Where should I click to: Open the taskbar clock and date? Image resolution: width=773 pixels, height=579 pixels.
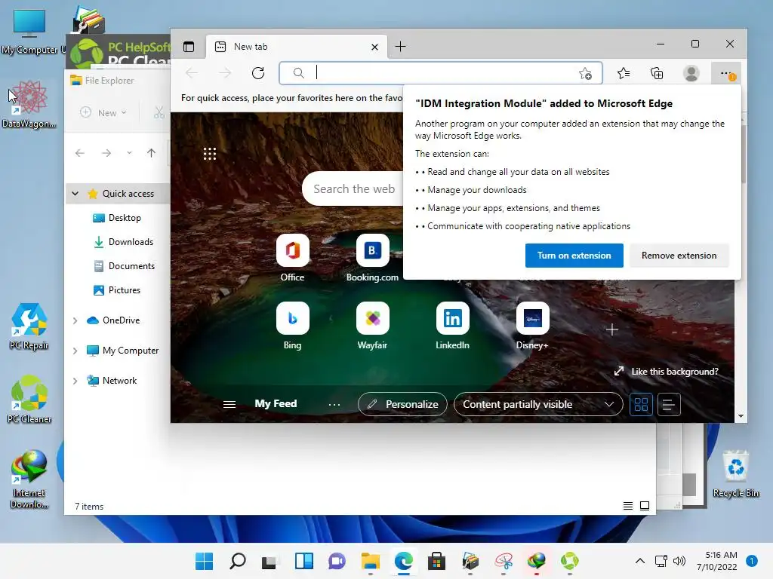coord(717,561)
